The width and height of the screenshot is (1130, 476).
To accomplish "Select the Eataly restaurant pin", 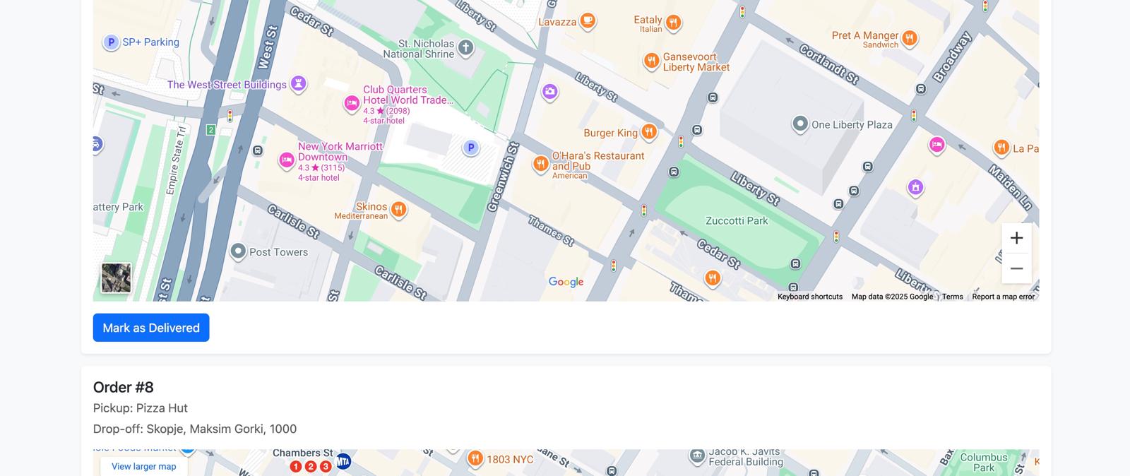I will tap(673, 23).
